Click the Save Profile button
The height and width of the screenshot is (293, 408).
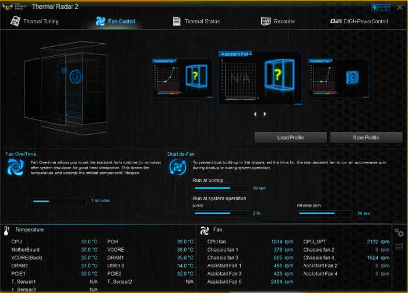(366, 137)
